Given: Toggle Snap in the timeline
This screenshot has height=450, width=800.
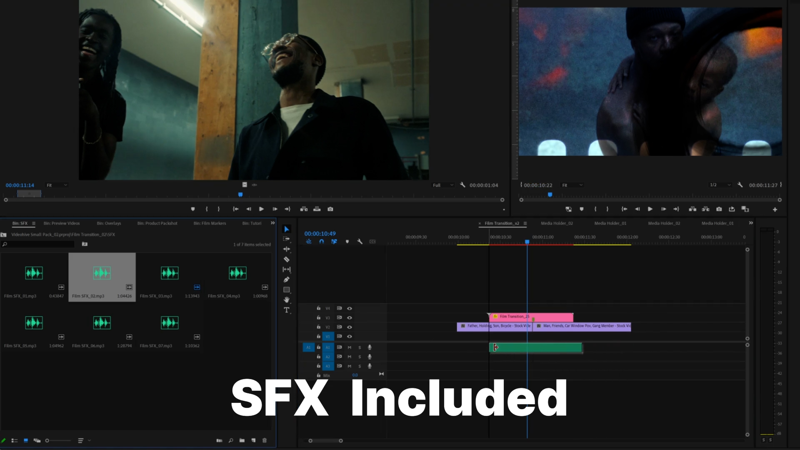Looking at the screenshot, I should tap(322, 242).
